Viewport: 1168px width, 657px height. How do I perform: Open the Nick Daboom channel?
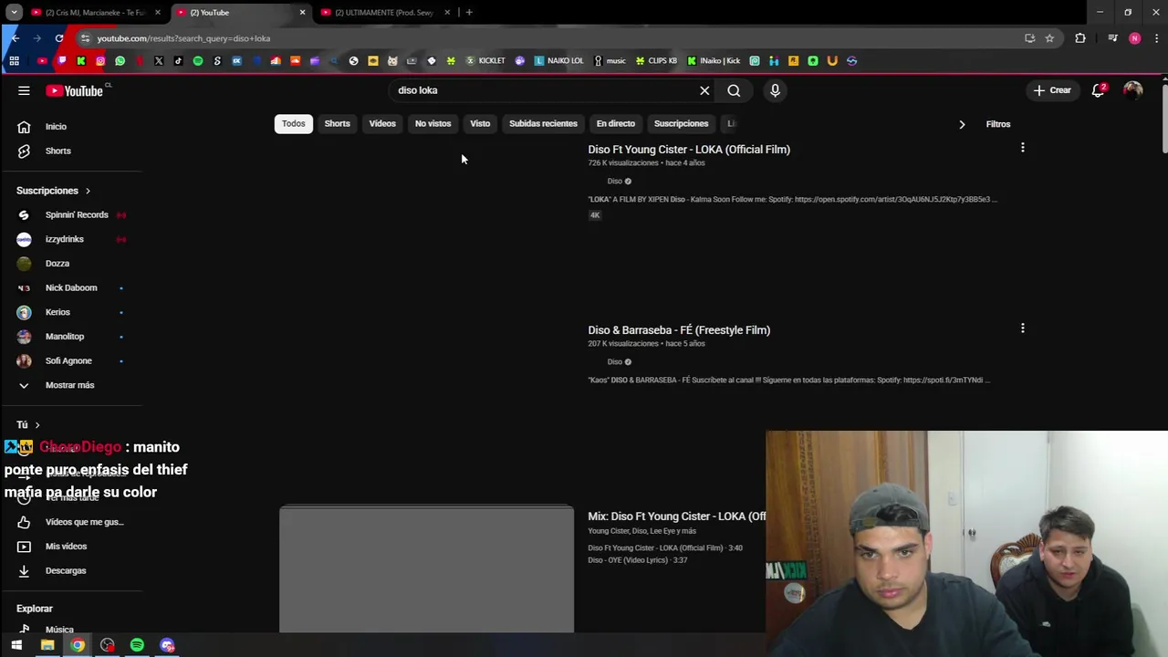point(71,287)
